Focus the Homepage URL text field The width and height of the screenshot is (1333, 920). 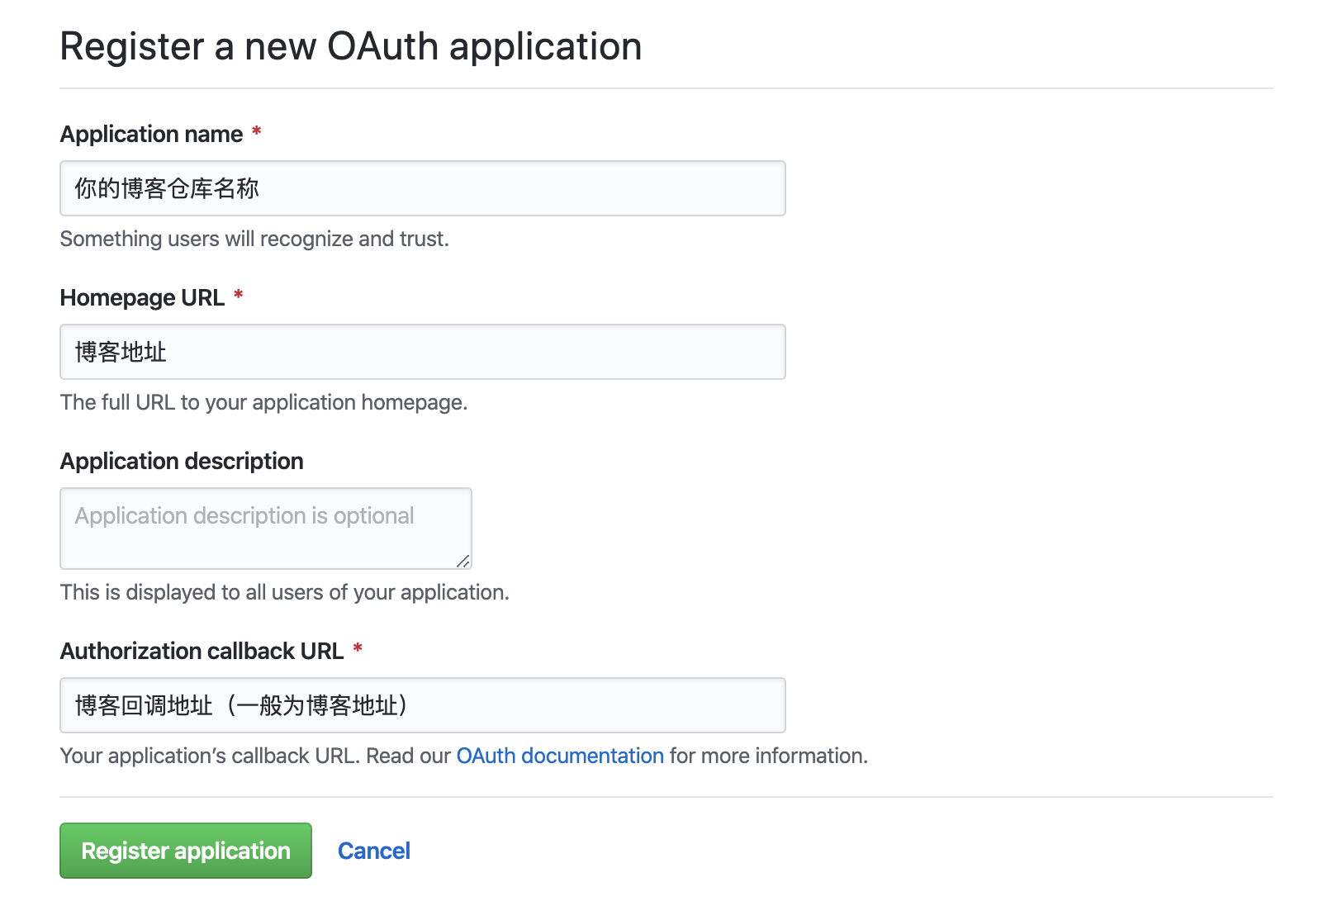422,352
